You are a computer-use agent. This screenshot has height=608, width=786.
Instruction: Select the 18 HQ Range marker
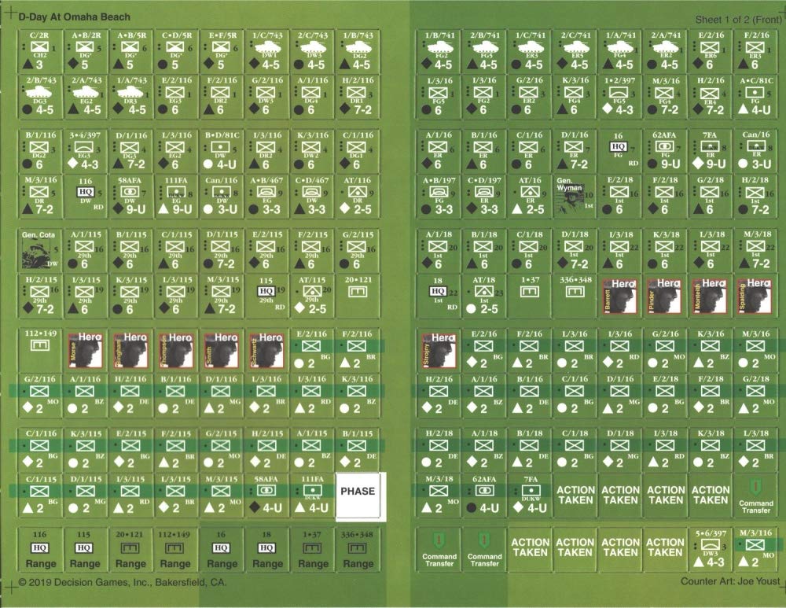click(266, 549)
